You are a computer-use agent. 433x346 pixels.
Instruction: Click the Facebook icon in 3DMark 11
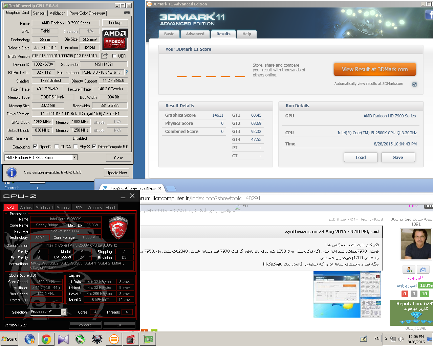click(429, 15)
